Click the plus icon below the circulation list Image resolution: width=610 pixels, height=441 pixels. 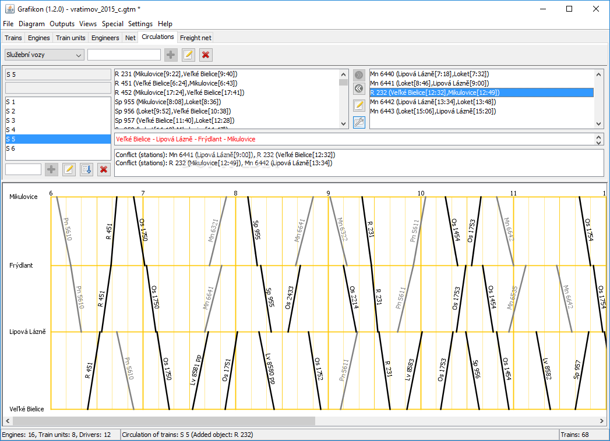point(51,169)
